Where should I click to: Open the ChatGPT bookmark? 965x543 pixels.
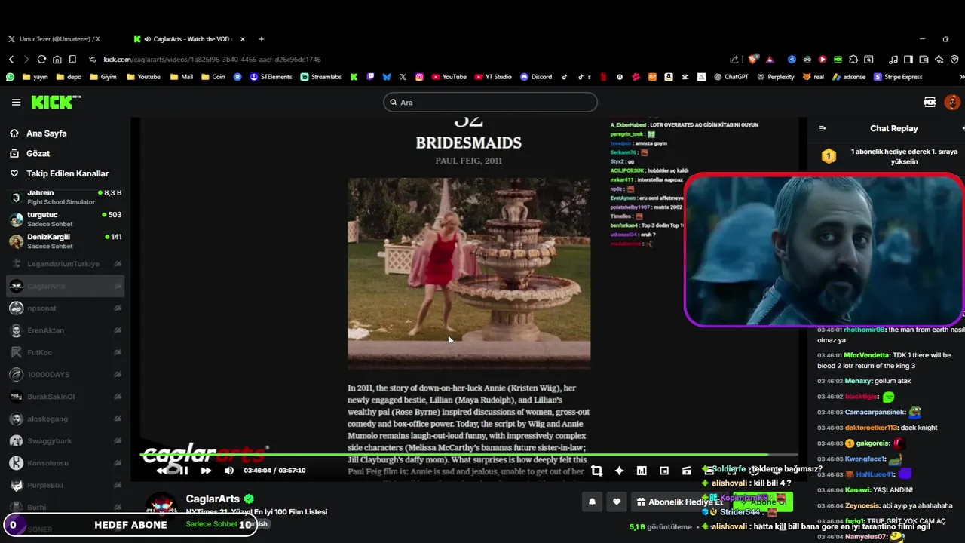pyautogui.click(x=731, y=77)
